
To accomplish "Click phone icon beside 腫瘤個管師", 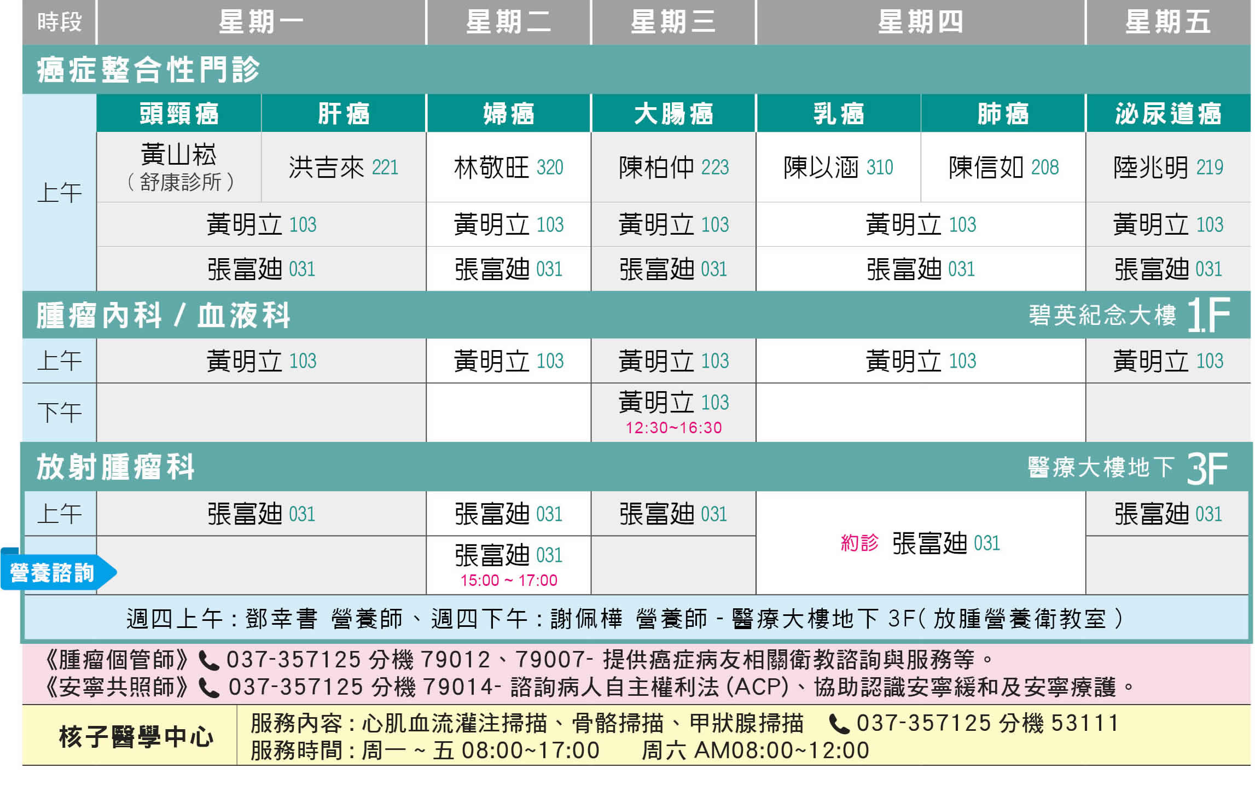I will tap(208, 661).
